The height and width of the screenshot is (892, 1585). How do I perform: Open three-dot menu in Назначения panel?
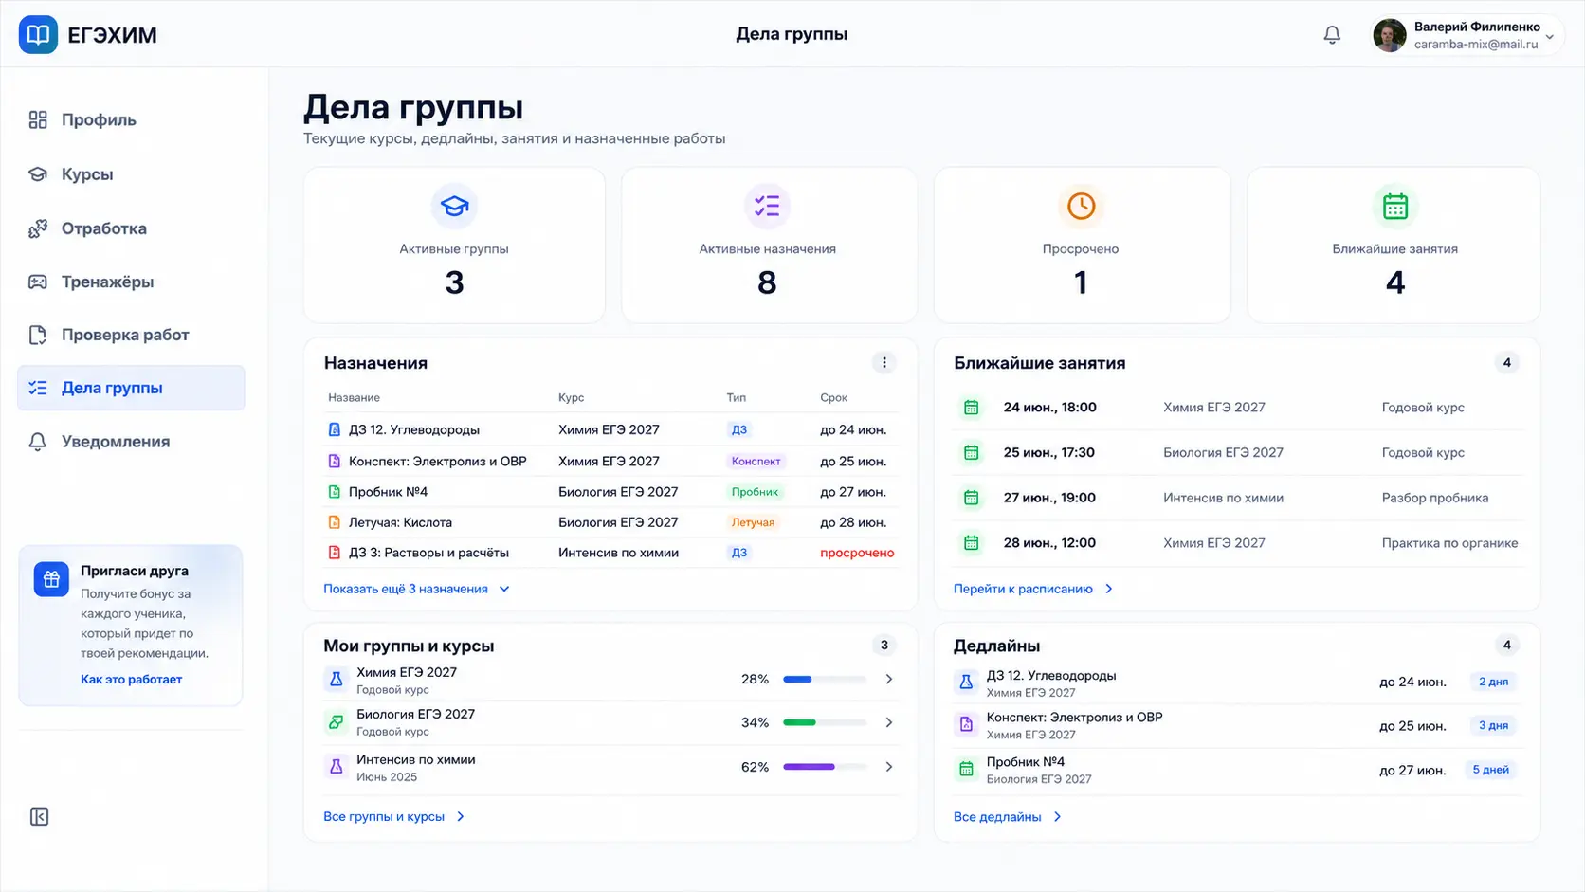pyautogui.click(x=884, y=362)
